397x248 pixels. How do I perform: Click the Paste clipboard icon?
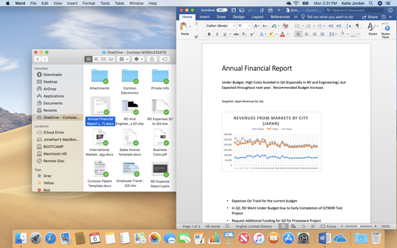pyautogui.click(x=183, y=27)
